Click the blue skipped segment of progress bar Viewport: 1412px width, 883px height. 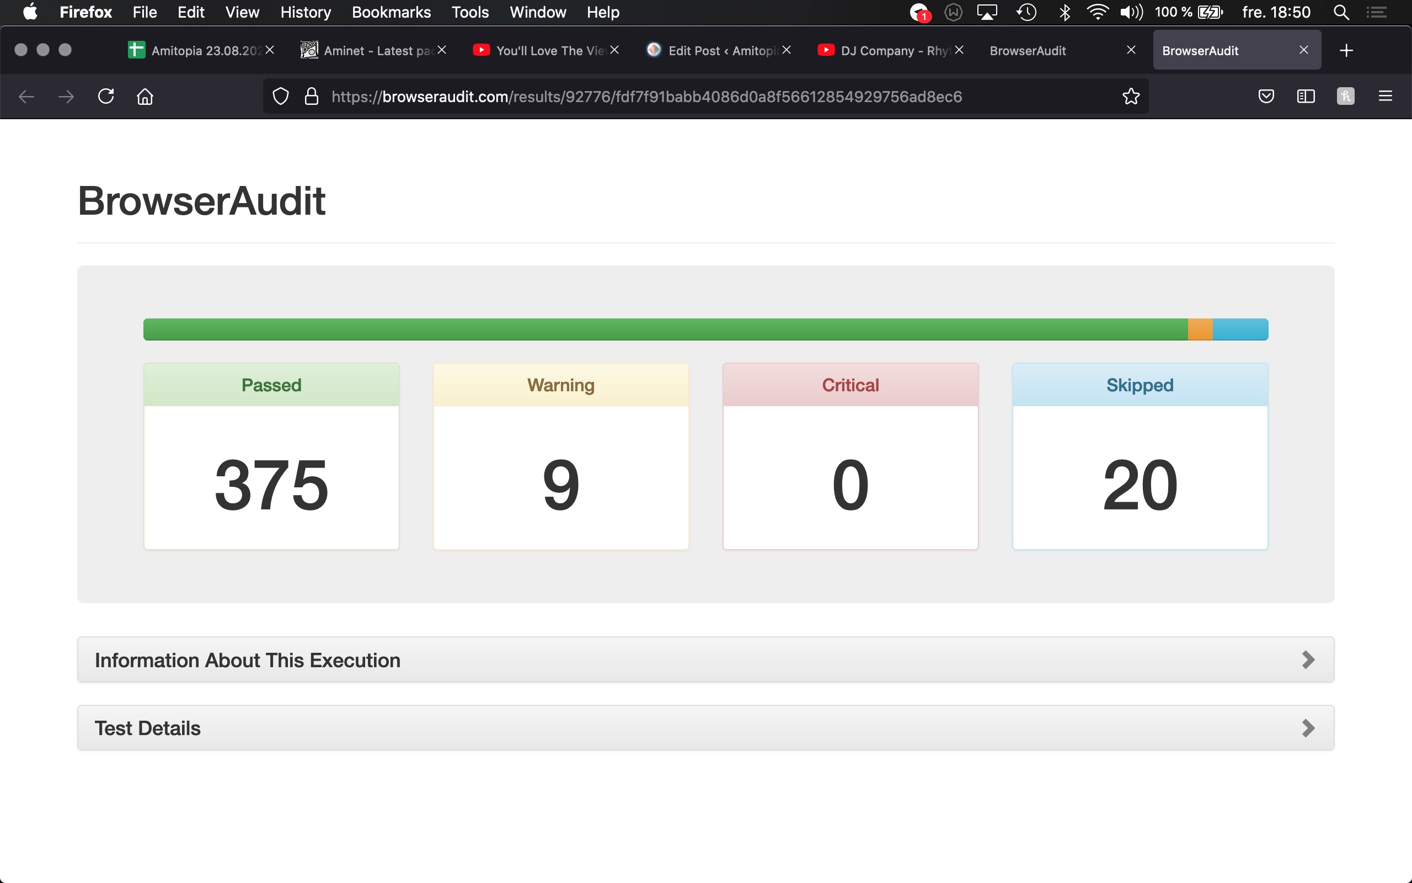(1240, 329)
